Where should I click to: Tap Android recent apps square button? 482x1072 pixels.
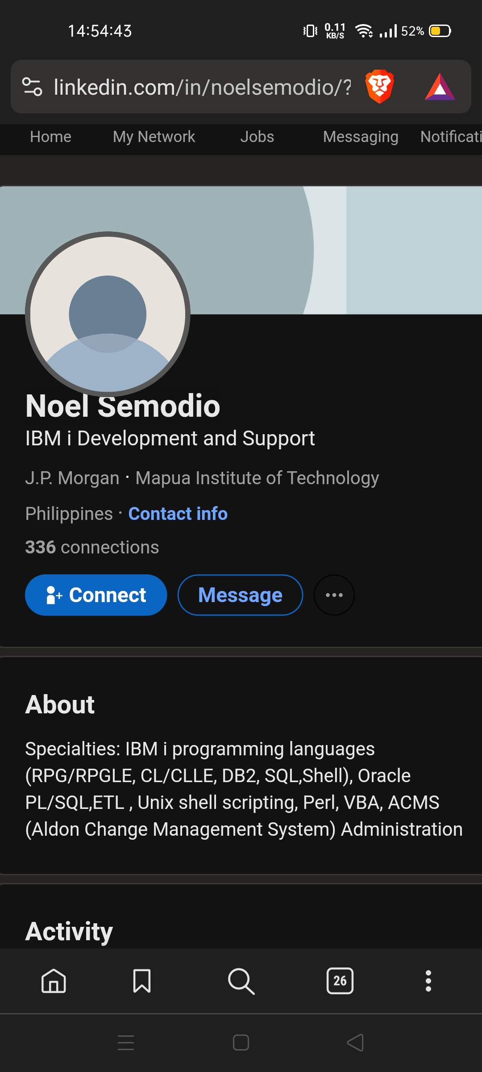(241, 1043)
